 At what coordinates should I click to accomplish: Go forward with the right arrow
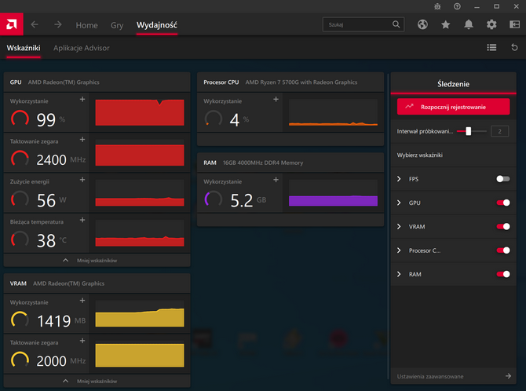pyautogui.click(x=57, y=24)
